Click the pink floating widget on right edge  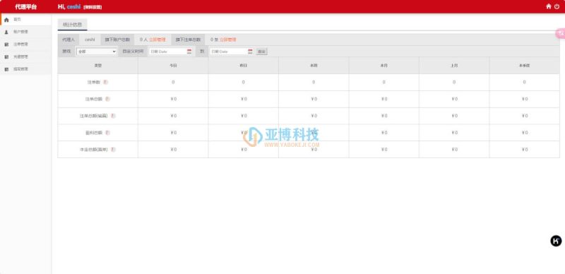point(560,33)
